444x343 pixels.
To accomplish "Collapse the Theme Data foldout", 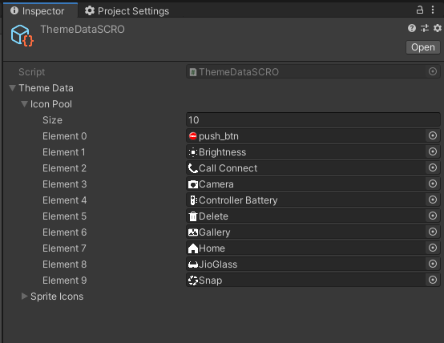I will tap(12, 88).
